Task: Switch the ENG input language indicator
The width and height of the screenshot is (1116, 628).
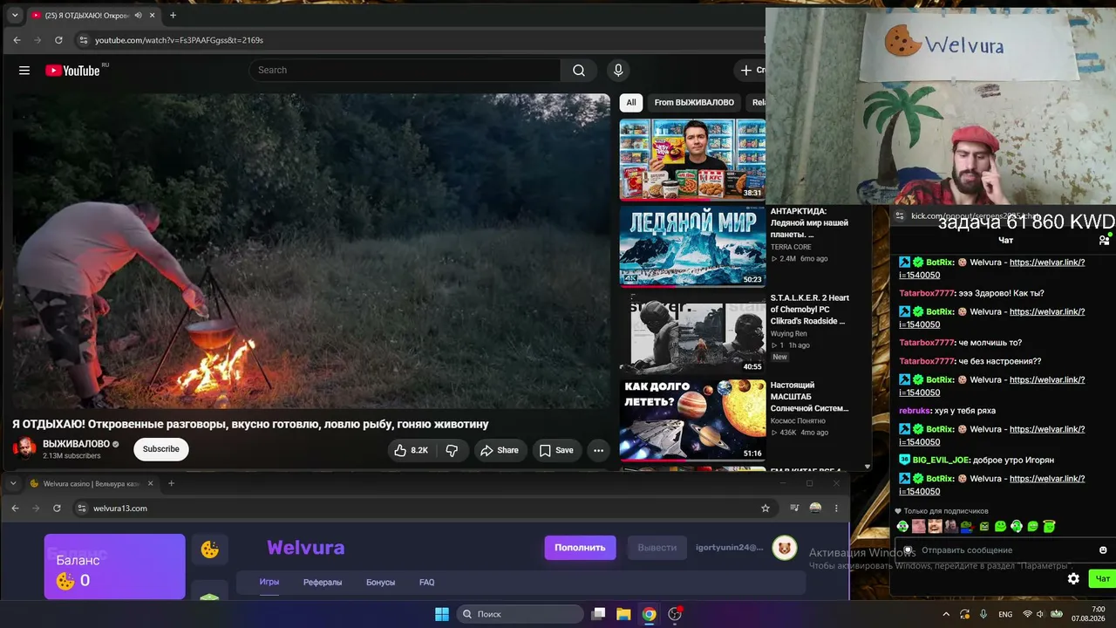Action: [1005, 614]
